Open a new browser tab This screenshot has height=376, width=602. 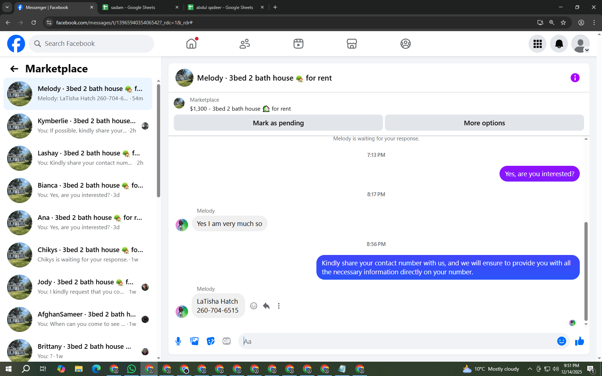tap(275, 7)
